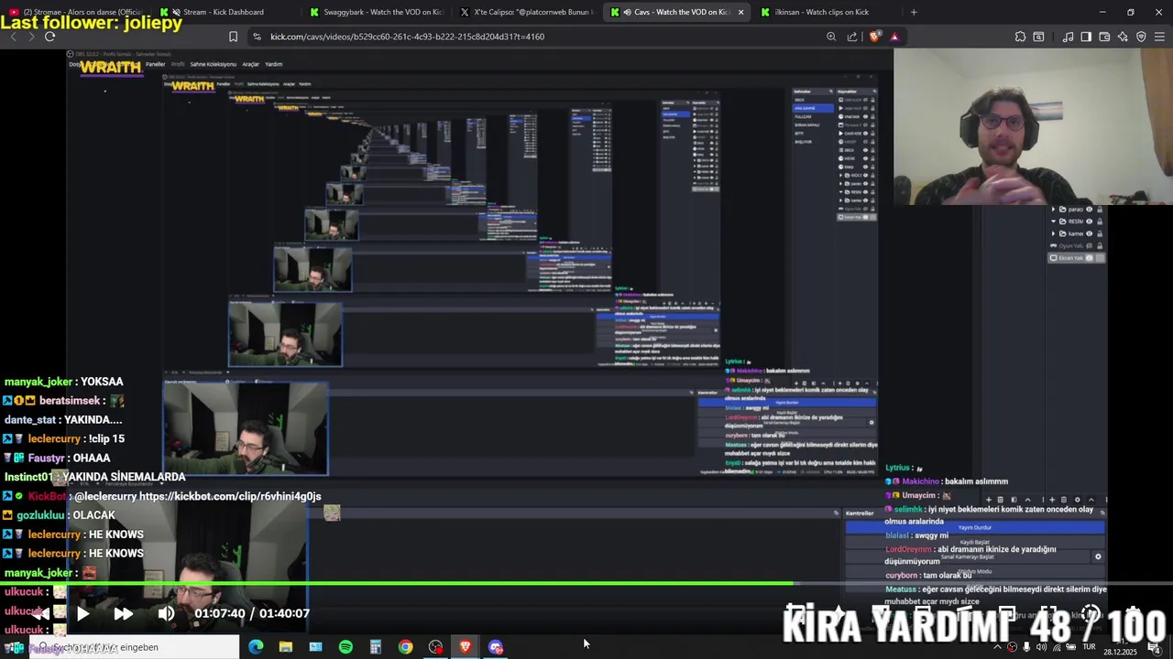
Task: Open the Leo AI sparkle icon
Action: coord(1123,37)
